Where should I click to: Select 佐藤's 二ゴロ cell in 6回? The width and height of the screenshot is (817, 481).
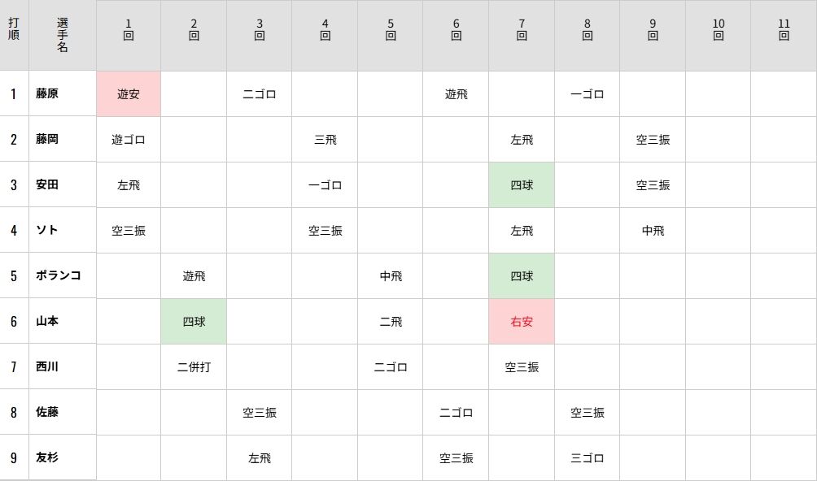click(x=456, y=412)
